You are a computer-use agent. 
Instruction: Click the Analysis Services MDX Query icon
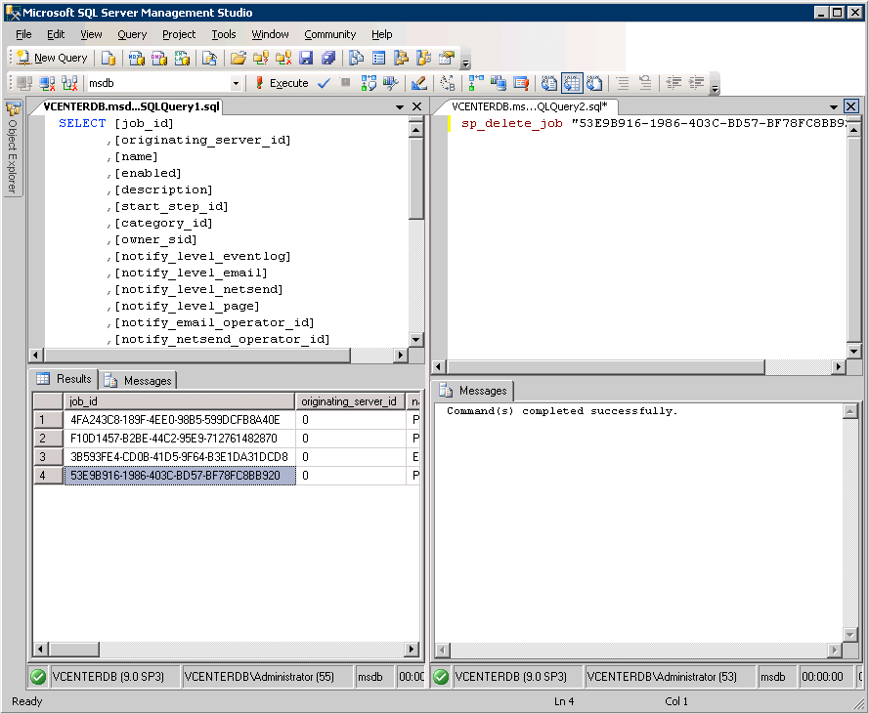136,58
